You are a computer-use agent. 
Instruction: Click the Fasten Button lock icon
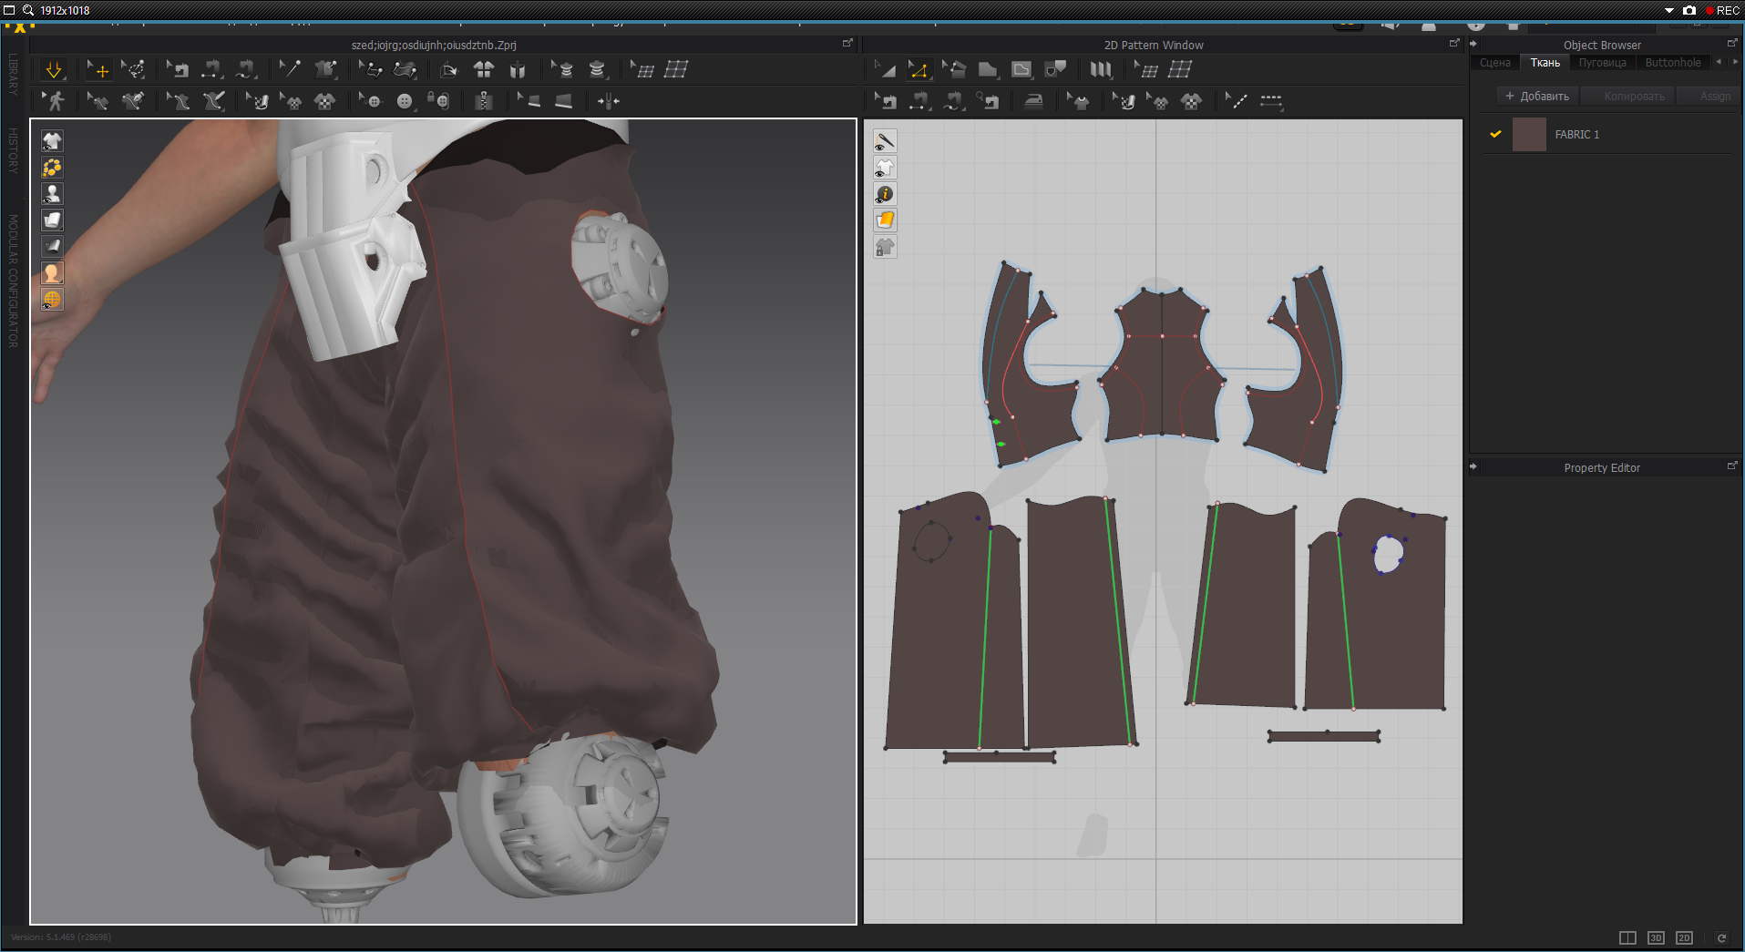[439, 101]
